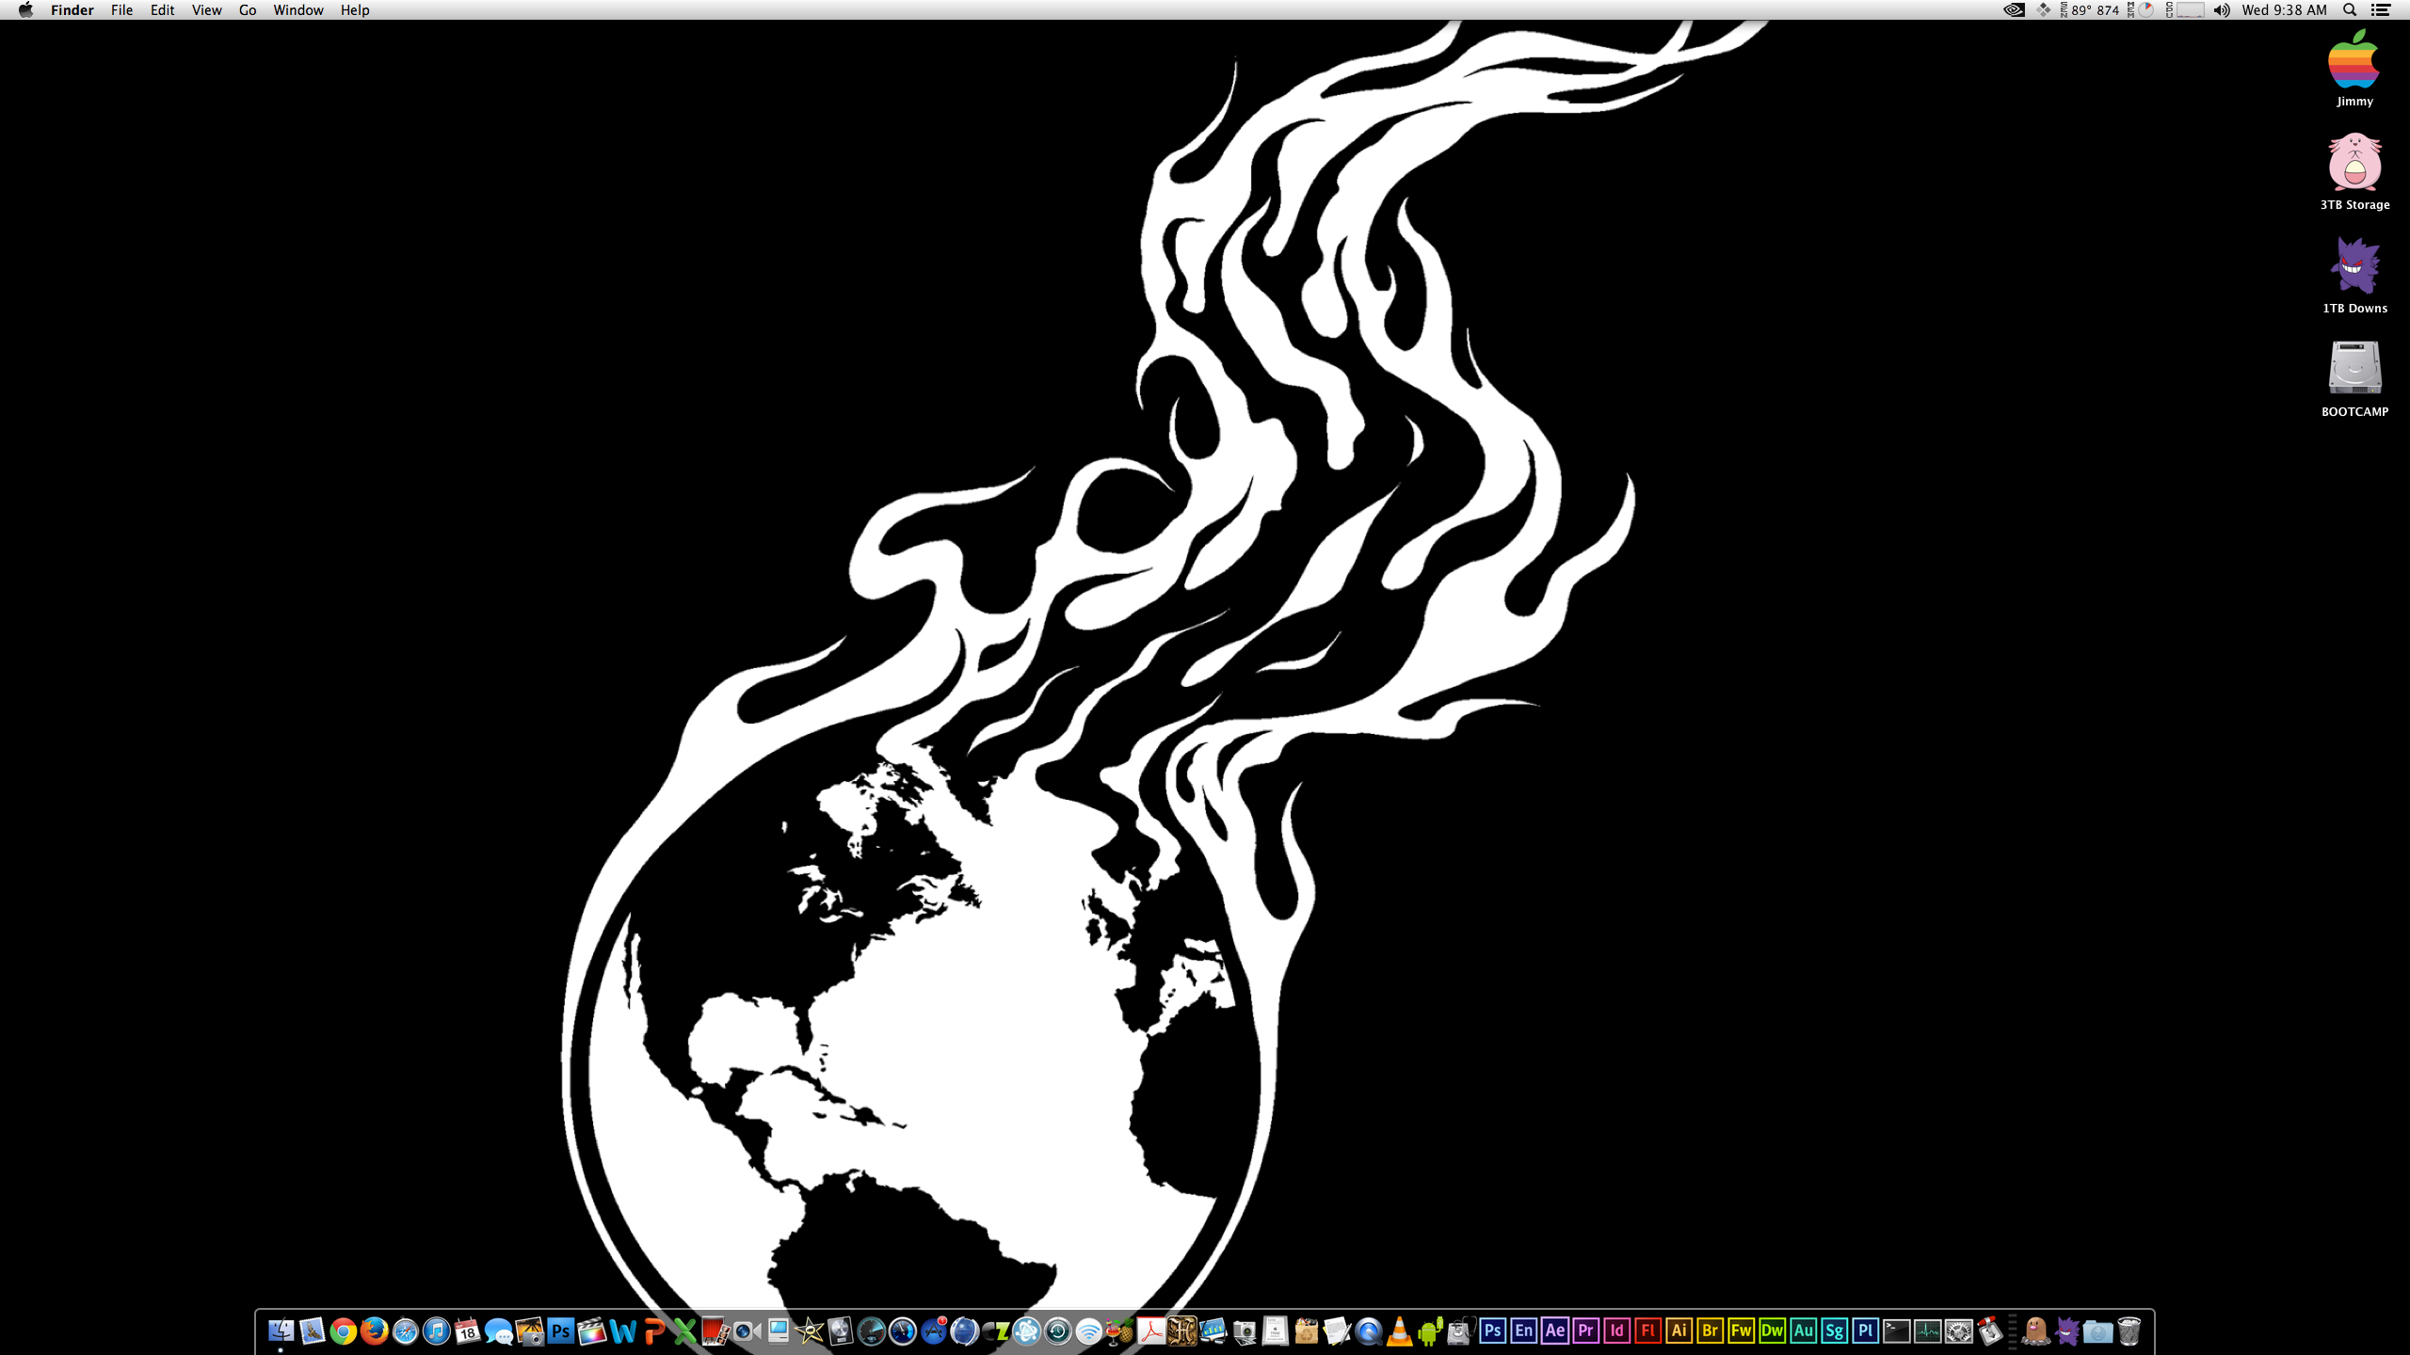
Task: Open the Trash in the dock
Action: pyautogui.click(x=2129, y=1331)
